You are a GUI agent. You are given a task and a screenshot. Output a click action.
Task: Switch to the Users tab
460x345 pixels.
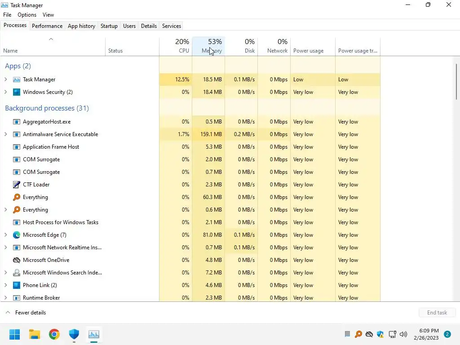coord(129,26)
